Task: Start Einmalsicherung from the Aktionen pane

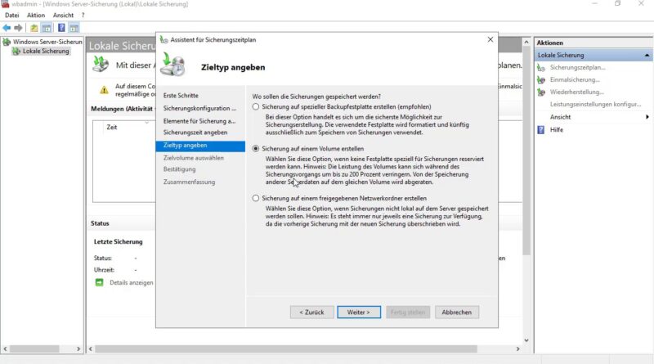Action: pos(575,79)
